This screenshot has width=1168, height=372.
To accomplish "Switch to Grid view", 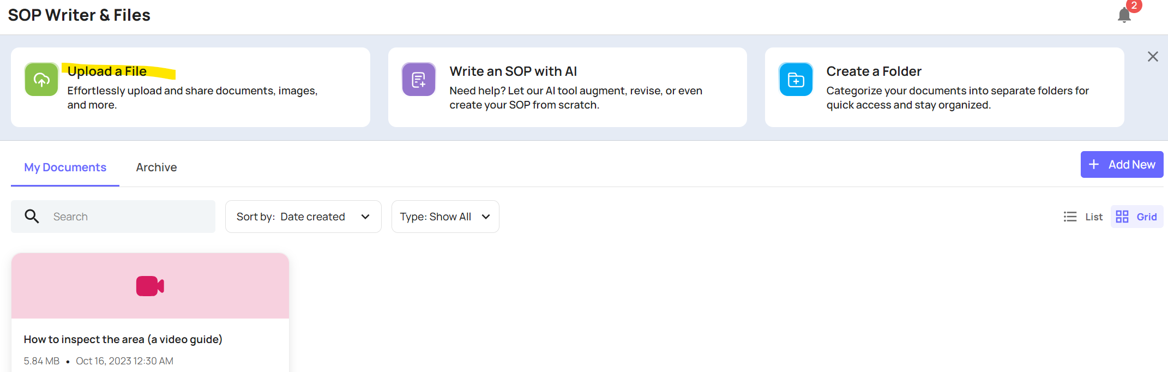I will (x=1136, y=217).
